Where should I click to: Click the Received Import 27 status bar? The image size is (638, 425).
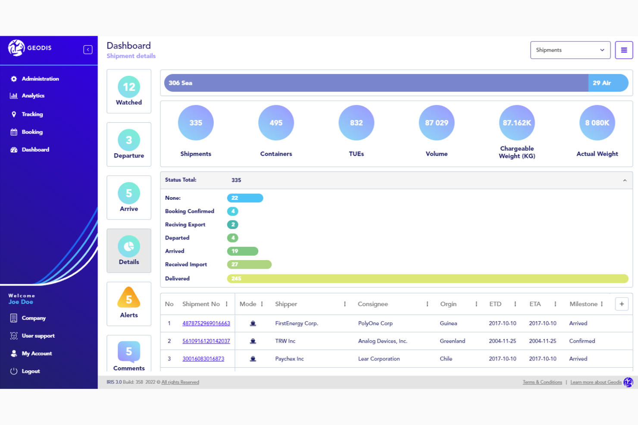point(249,264)
